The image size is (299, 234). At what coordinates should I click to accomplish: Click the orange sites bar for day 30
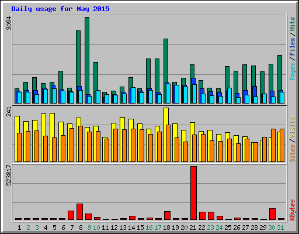tap(273, 145)
